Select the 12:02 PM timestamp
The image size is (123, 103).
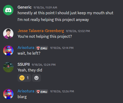click(x=78, y=31)
